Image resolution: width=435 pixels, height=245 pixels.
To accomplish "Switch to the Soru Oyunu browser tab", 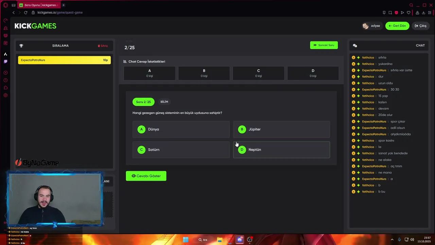I will (39, 5).
